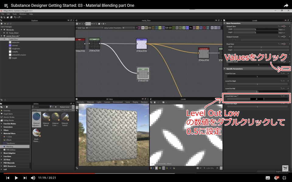The width and height of the screenshot is (292, 182).
Task: Click the green play icon in Explorer toolbar
Action: click(x=5, y=24)
